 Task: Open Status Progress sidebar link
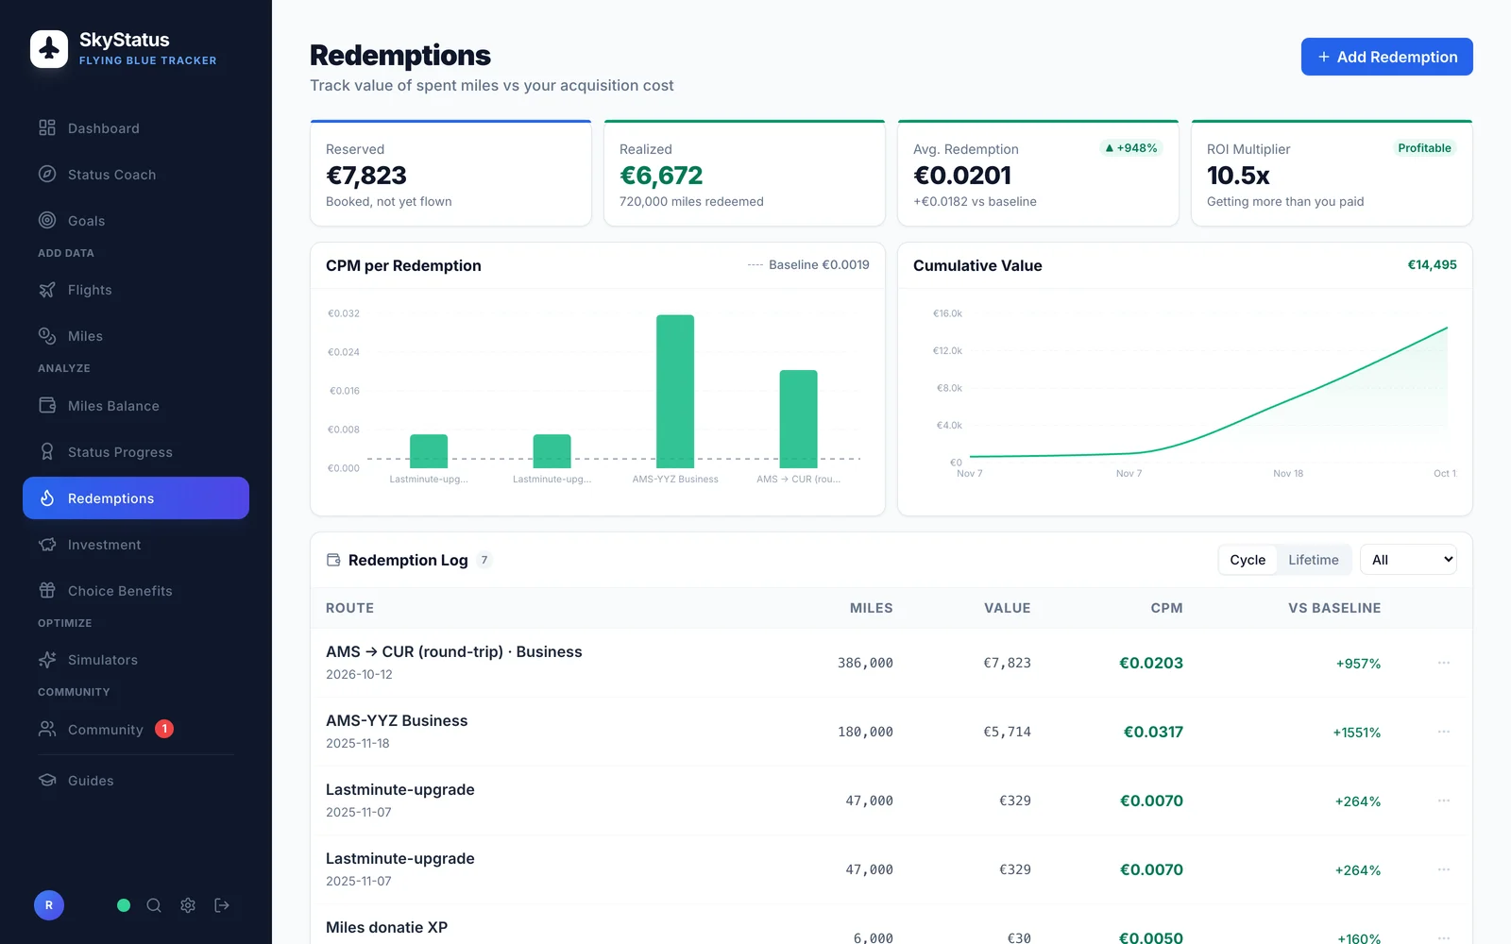pyautogui.click(x=136, y=452)
